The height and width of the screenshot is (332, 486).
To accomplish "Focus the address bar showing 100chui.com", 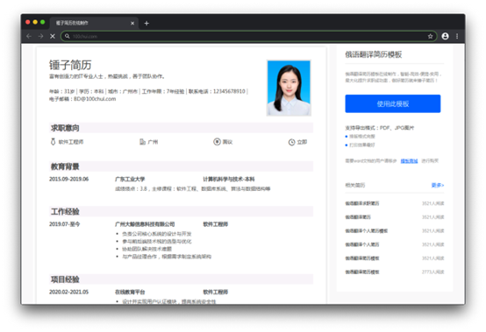I will [248, 36].
